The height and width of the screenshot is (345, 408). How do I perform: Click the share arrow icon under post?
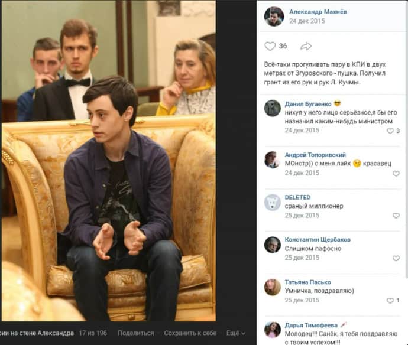click(x=306, y=46)
